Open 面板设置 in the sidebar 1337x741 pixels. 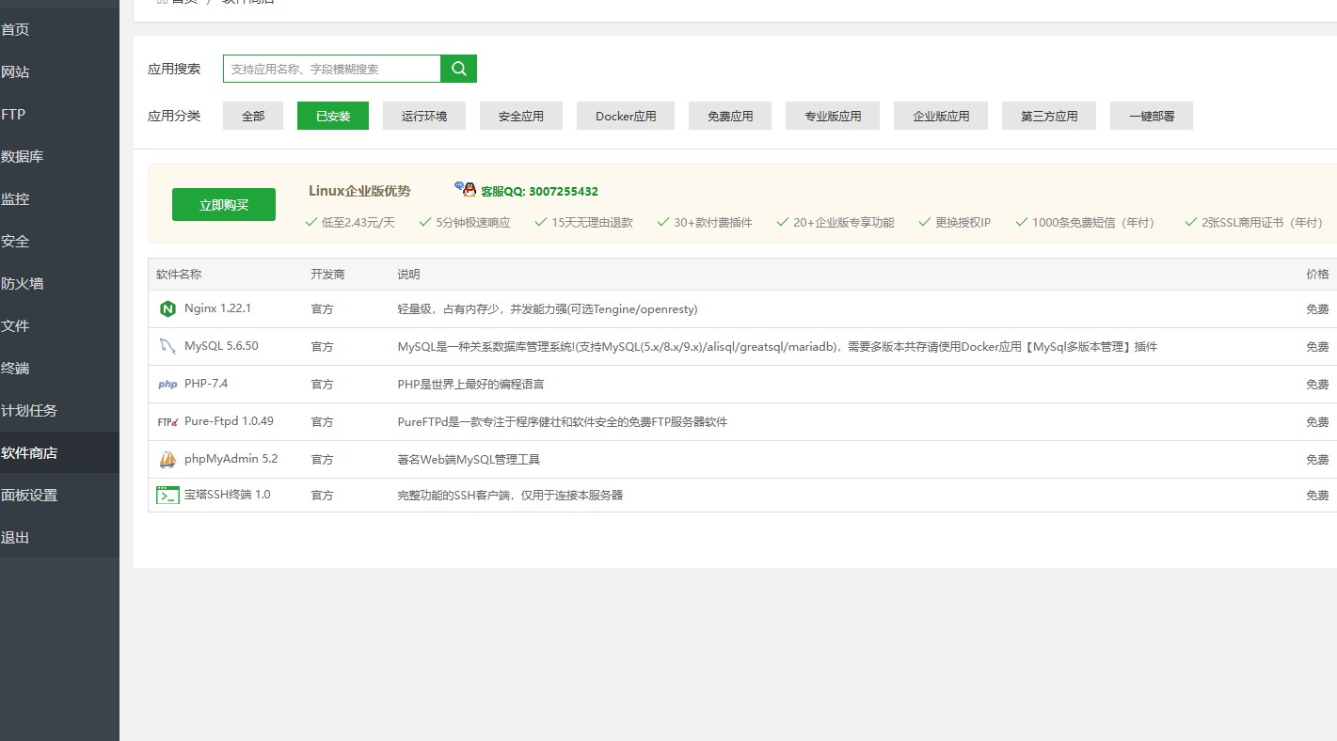59,495
